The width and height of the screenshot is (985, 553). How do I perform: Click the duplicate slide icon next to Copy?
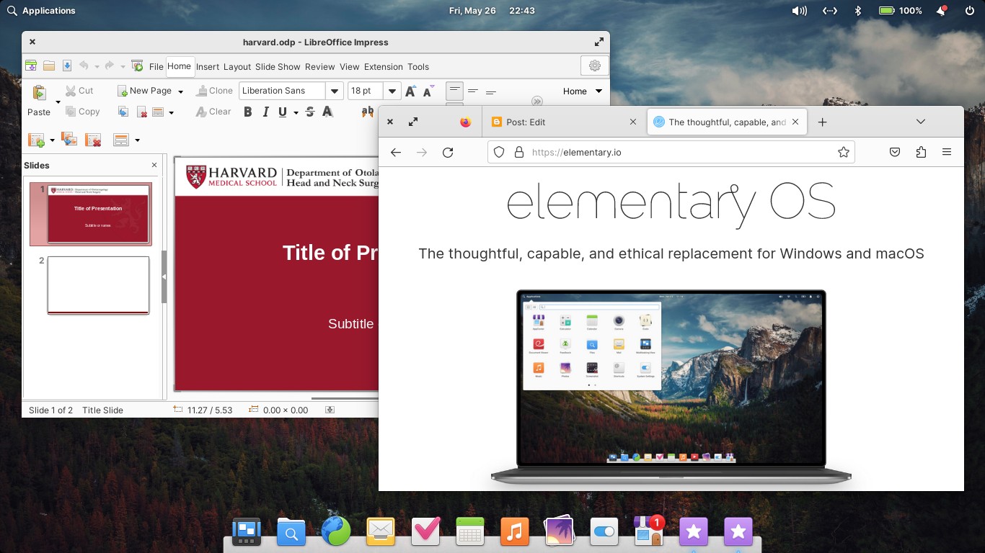click(x=124, y=112)
